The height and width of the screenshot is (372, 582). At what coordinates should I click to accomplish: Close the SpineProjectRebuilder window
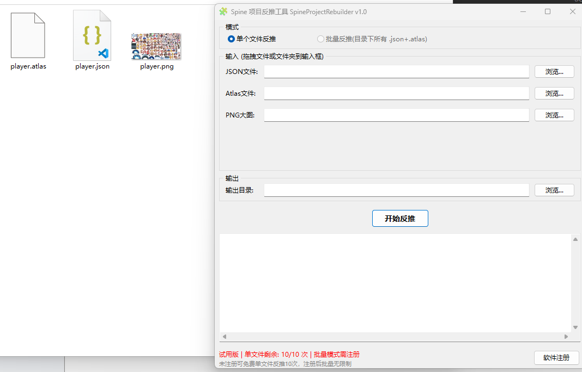[x=572, y=11]
